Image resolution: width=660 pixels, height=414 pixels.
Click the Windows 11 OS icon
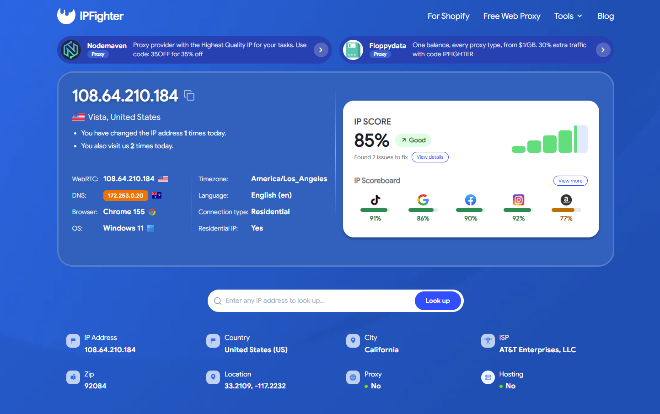pos(151,228)
